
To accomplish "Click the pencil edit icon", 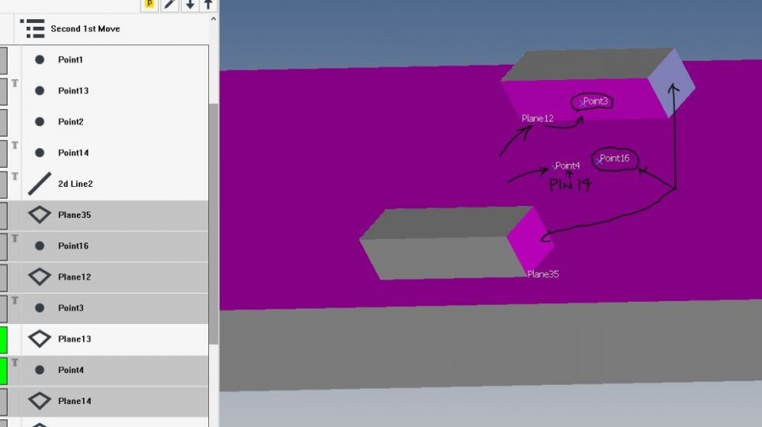I will pyautogui.click(x=170, y=5).
